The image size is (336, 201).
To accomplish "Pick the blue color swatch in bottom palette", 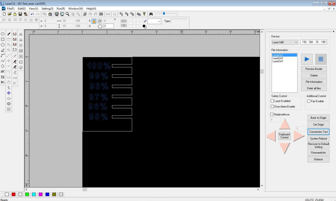I will click(x=47, y=194).
